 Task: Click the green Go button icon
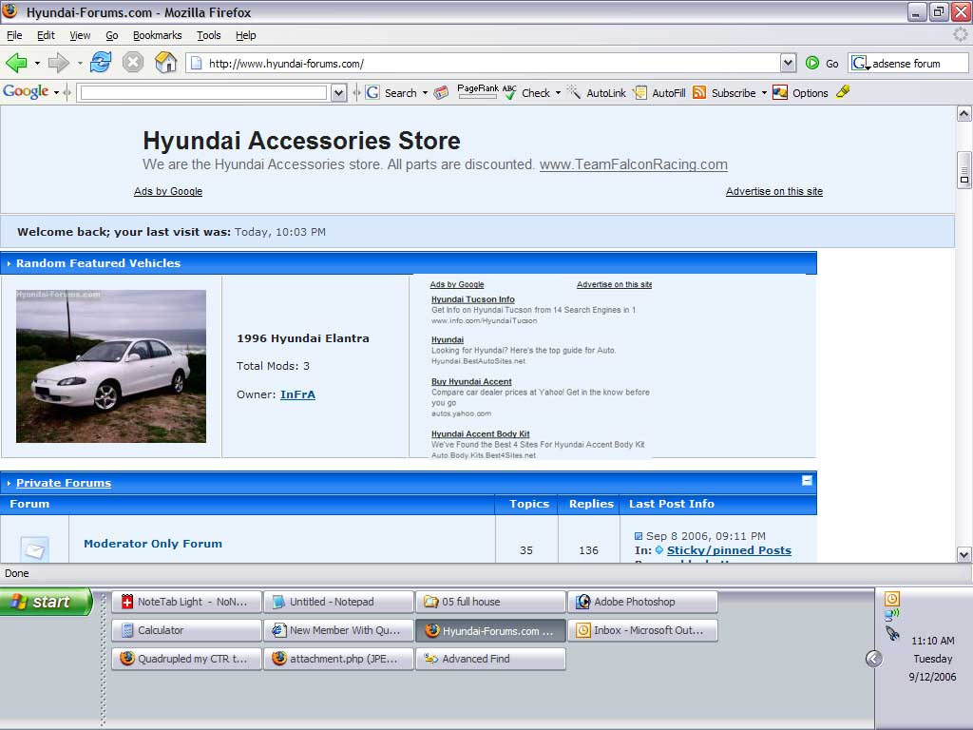pyautogui.click(x=812, y=63)
